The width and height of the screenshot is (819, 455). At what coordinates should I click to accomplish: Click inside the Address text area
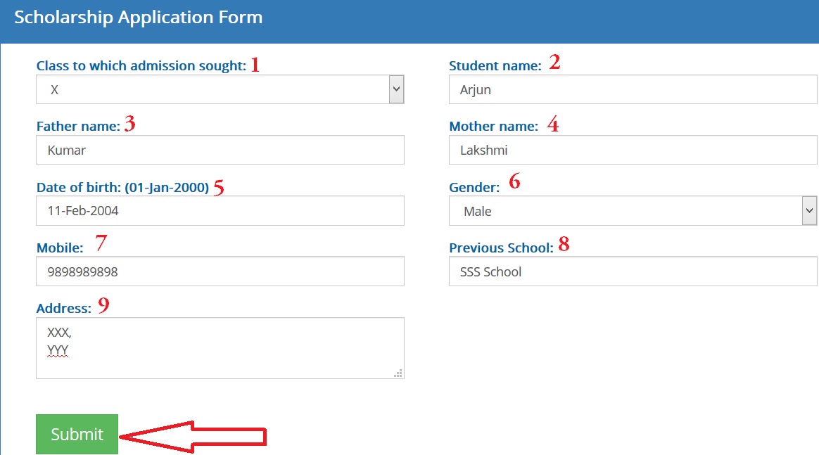click(x=220, y=348)
